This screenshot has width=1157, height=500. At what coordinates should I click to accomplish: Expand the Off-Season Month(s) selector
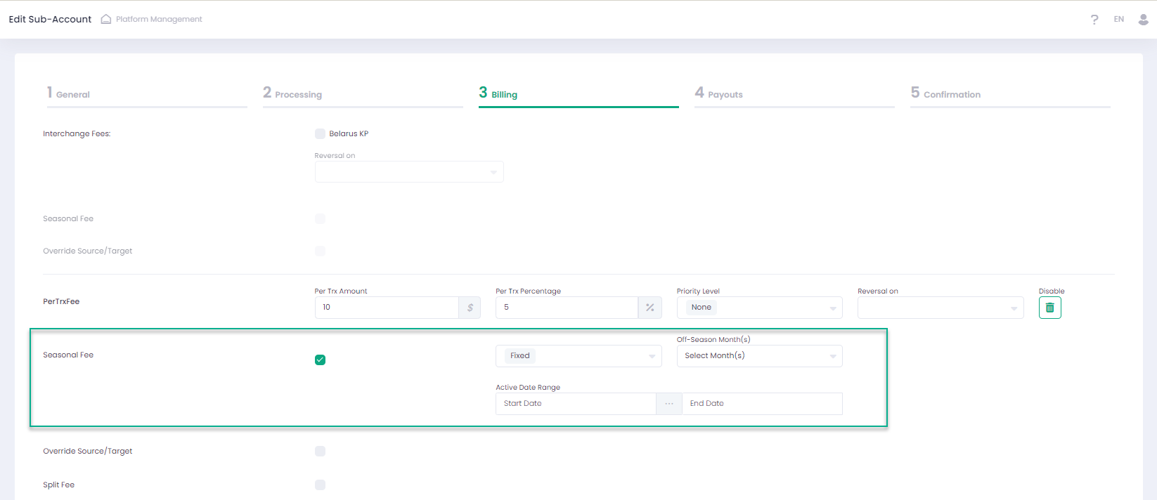[759, 356]
